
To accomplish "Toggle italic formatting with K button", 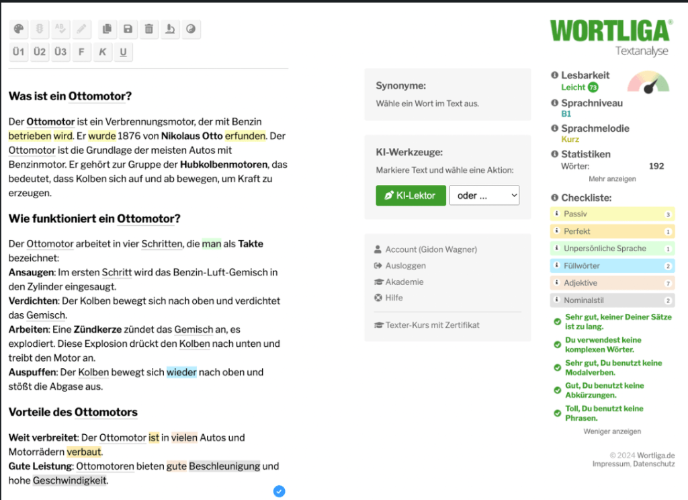I will pyautogui.click(x=102, y=52).
